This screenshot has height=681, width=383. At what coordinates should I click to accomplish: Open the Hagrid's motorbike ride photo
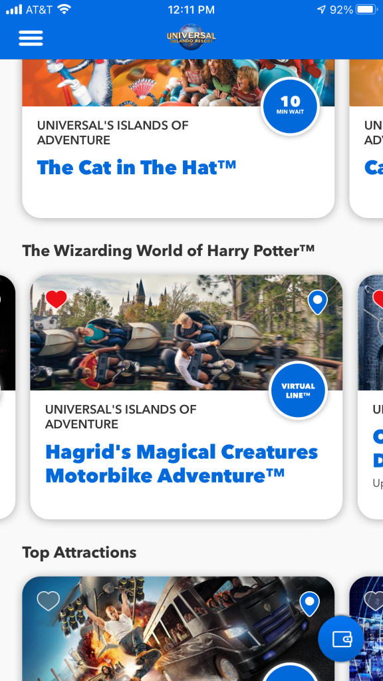[x=186, y=333]
